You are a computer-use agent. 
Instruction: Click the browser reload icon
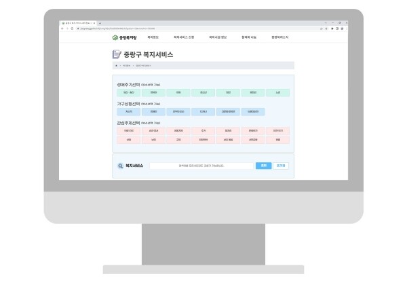pos(73,28)
